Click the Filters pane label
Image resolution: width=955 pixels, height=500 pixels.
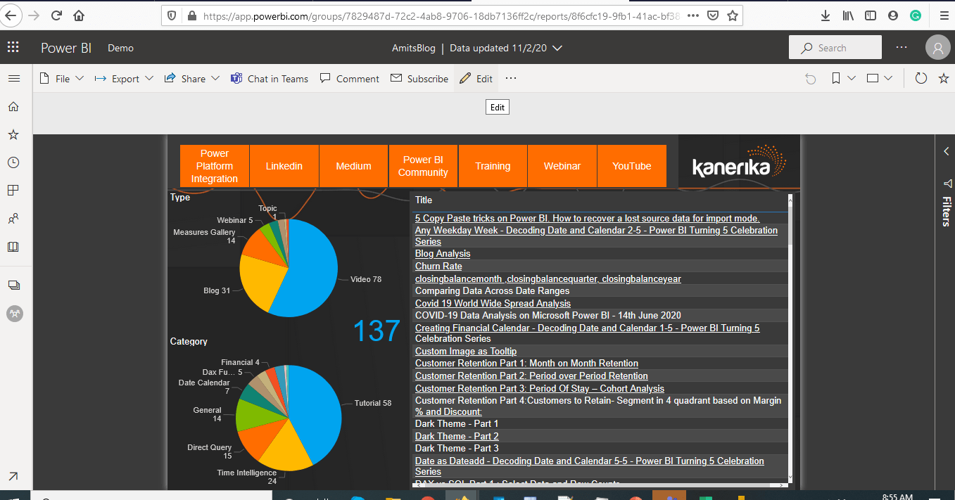point(947,212)
